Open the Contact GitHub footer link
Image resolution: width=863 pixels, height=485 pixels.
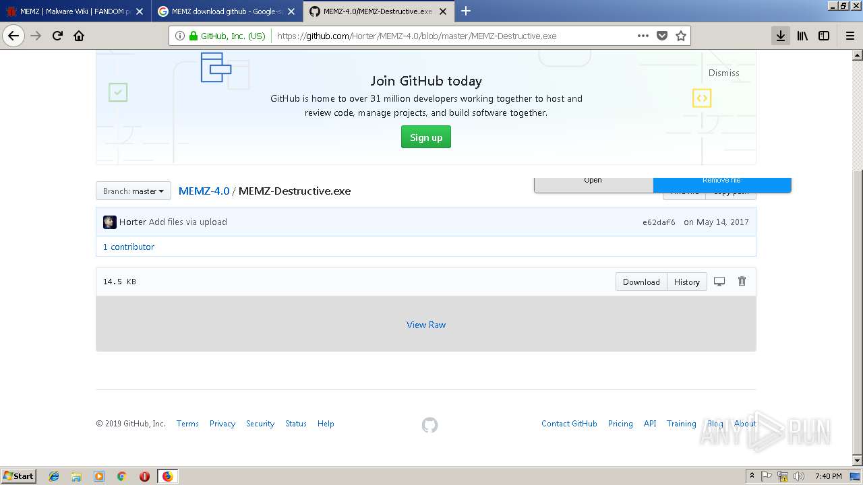569,424
